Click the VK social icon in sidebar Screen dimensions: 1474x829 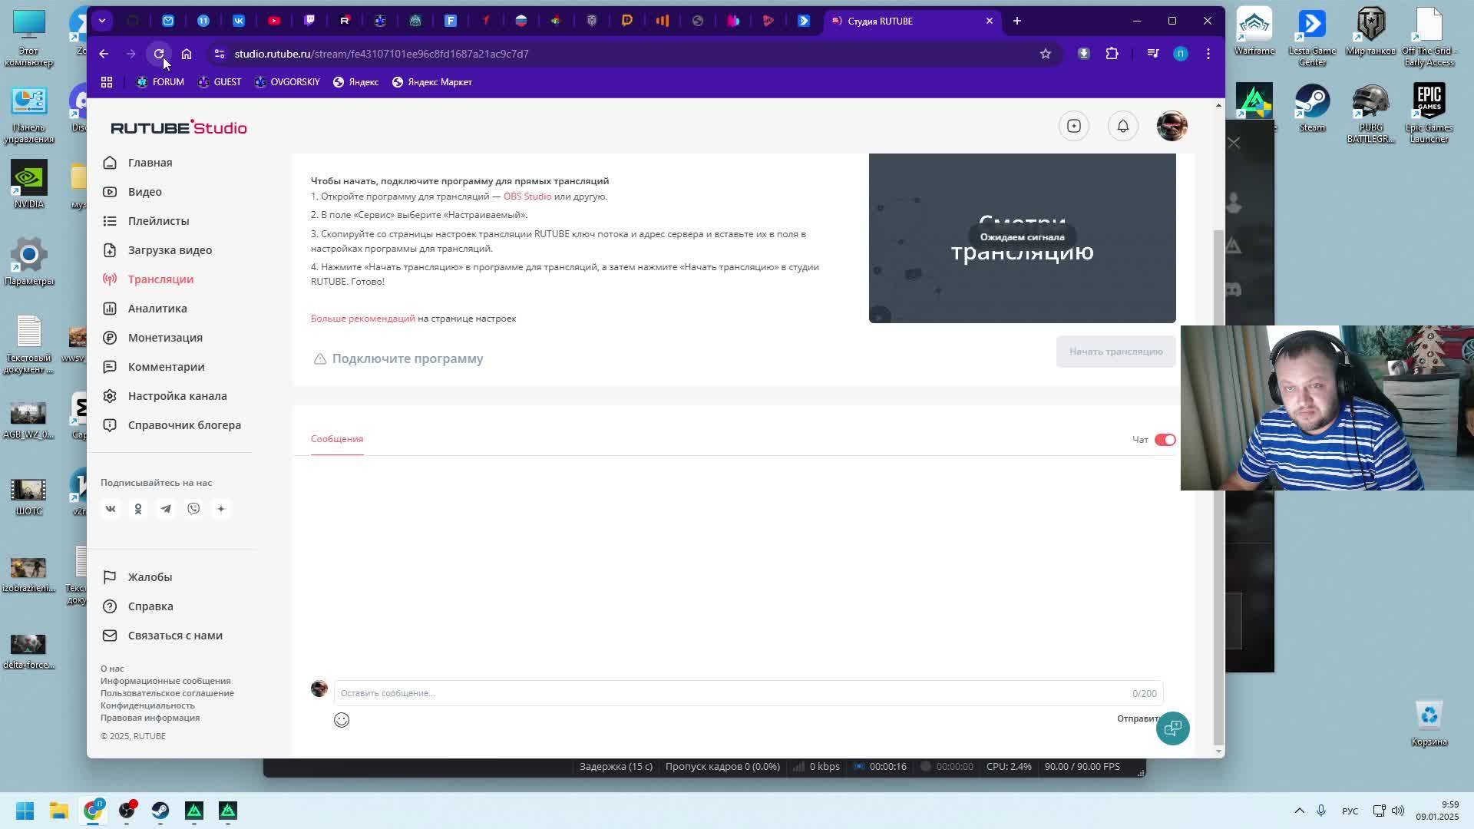(111, 509)
